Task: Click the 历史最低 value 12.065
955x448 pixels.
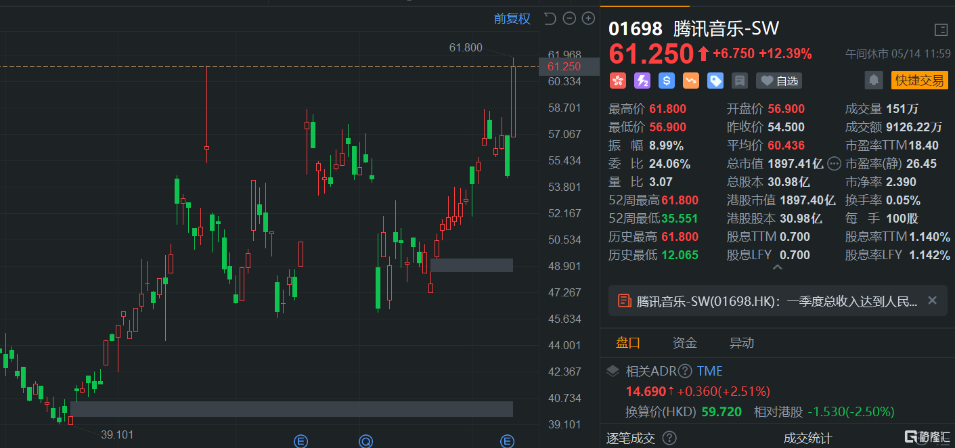Action: click(680, 255)
